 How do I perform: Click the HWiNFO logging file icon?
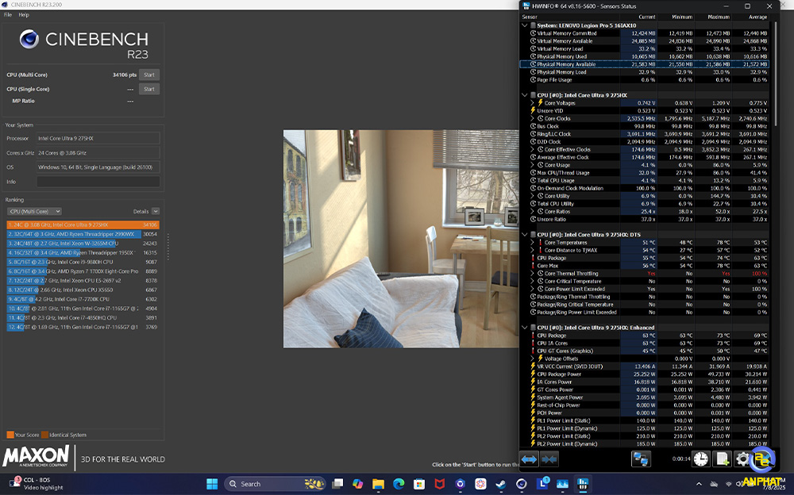click(x=722, y=459)
